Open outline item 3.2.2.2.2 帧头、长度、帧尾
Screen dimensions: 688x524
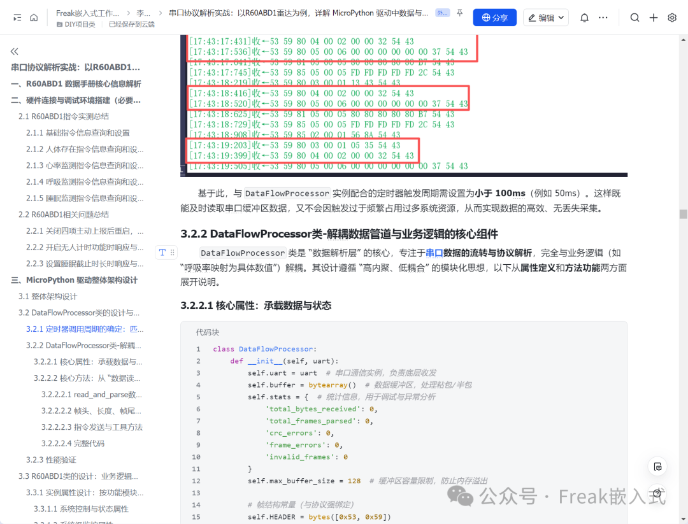[91, 411]
